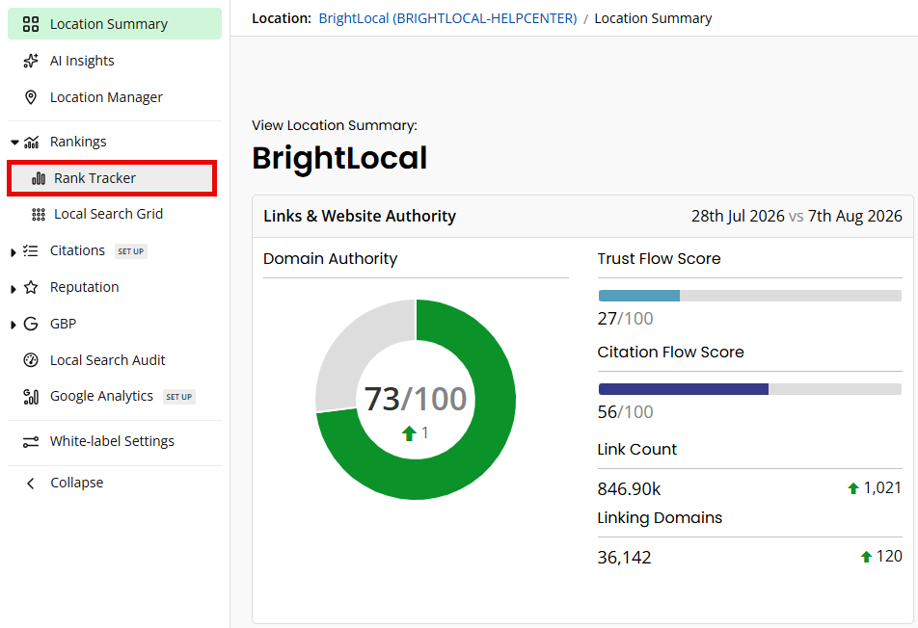Click the SET UP badge next to Citations
This screenshot has width=918, height=628.
130,251
